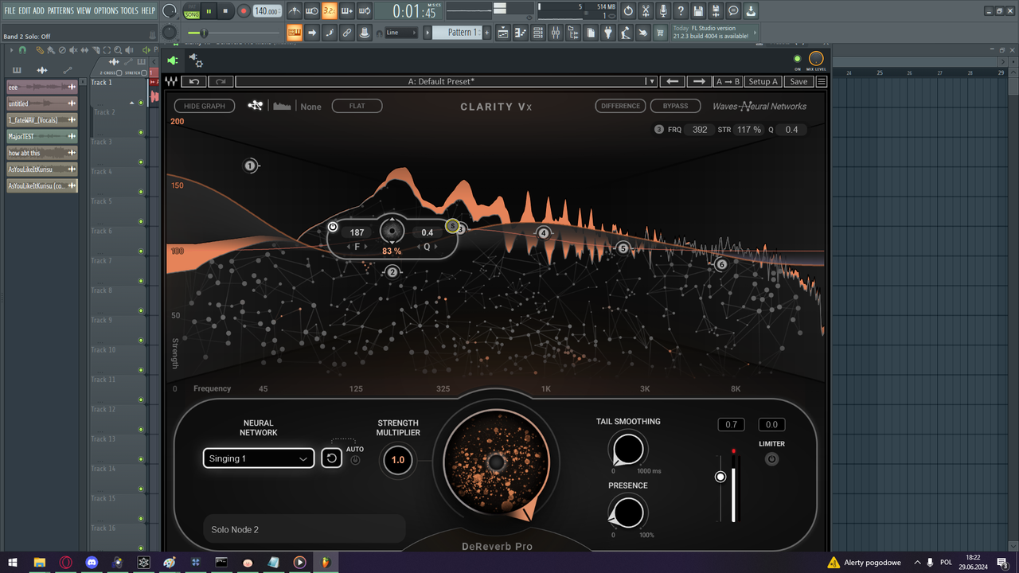1019x573 pixels.
Task: Click the green plugin plug icon
Action: [x=173, y=60]
